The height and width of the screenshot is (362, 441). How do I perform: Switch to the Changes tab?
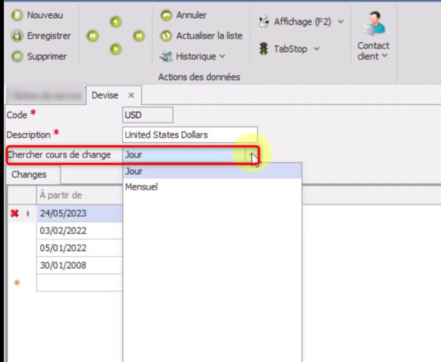coord(29,175)
